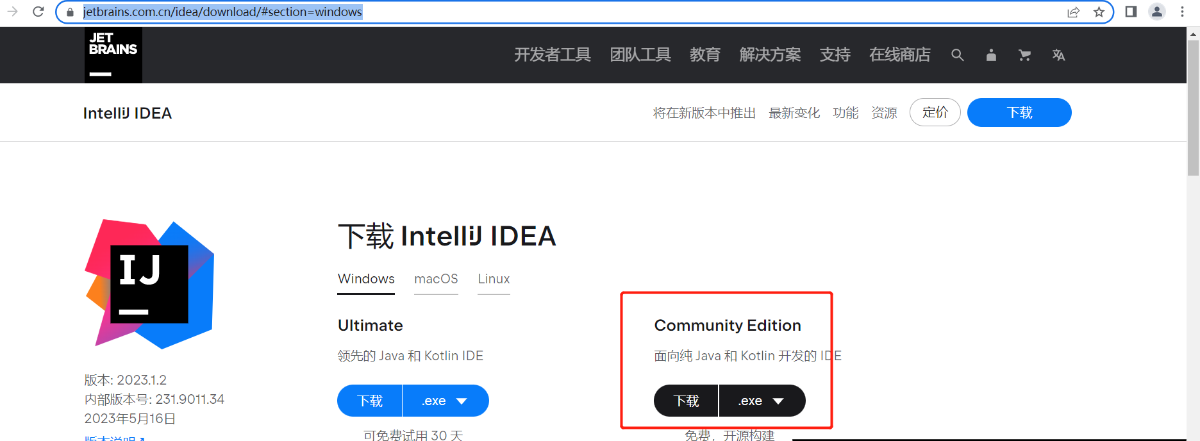Open the Chrome profile avatar
The image size is (1200, 441).
pyautogui.click(x=1157, y=12)
